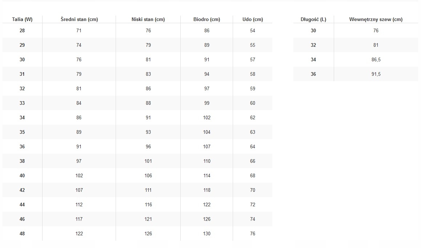This screenshot has height=248, width=421.
Task: Select Średni stan value 107
Action: click(x=79, y=190)
